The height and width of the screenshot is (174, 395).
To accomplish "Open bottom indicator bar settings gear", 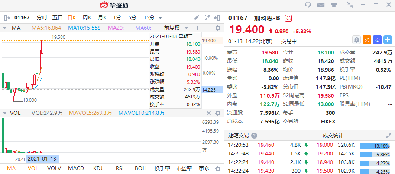I will tap(218, 168).
